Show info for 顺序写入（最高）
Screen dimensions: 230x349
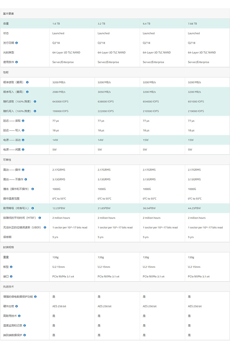pos(27,92)
